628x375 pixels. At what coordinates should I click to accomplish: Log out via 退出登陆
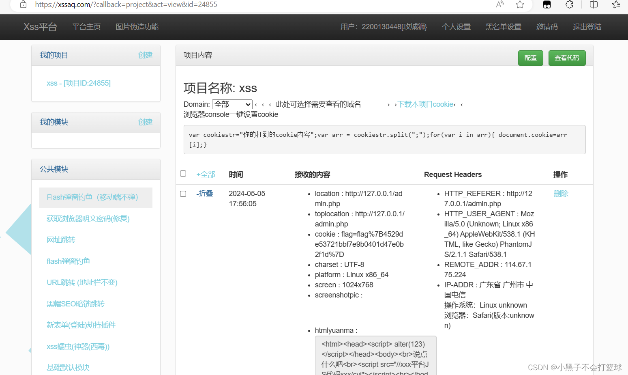[x=587, y=27]
